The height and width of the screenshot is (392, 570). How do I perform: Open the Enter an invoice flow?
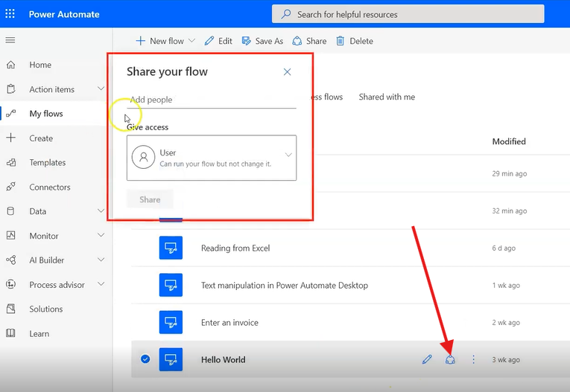[x=229, y=322]
